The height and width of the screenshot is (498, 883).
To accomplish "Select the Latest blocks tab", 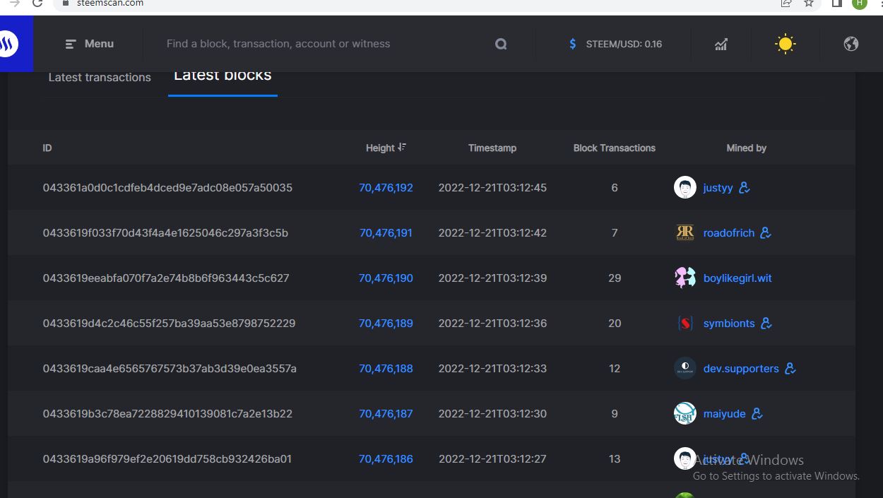I will point(223,75).
